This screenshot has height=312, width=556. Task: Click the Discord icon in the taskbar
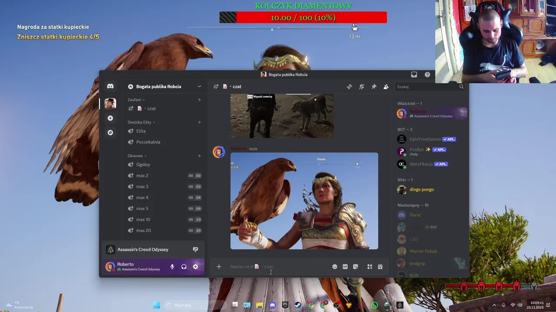click(x=272, y=305)
